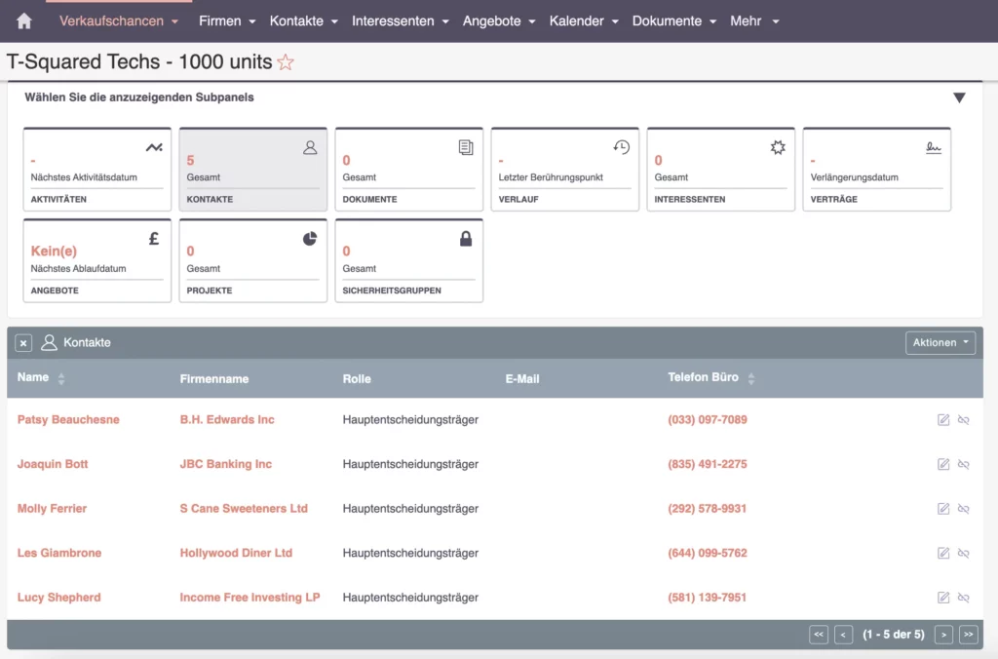Edit contact Les Giambrone pencil icon
Image resolution: width=998 pixels, height=659 pixels.
(943, 554)
